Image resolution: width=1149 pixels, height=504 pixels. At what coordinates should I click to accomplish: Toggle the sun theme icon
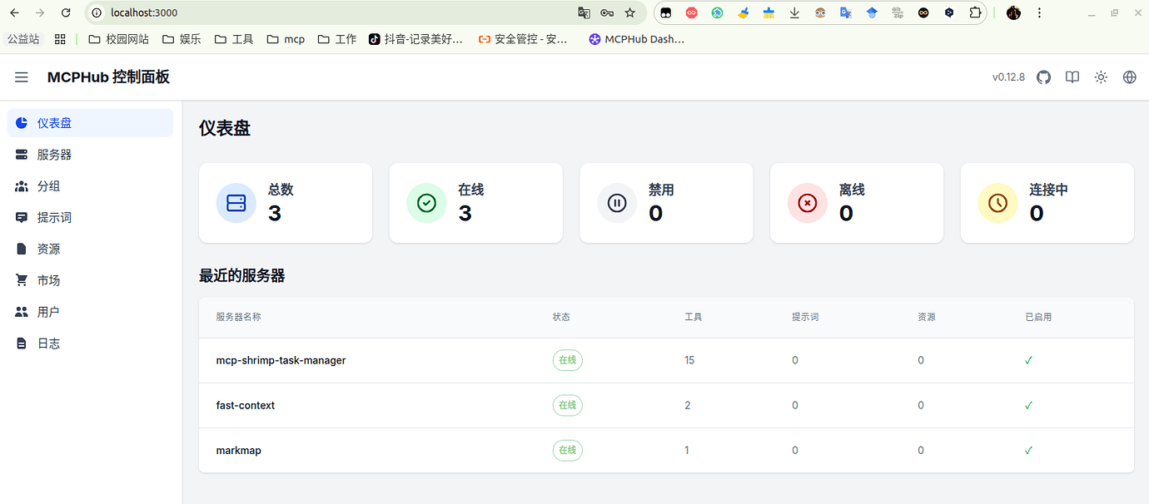click(1101, 77)
